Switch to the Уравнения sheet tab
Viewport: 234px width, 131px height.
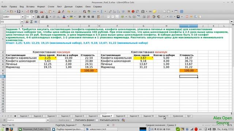178,116
